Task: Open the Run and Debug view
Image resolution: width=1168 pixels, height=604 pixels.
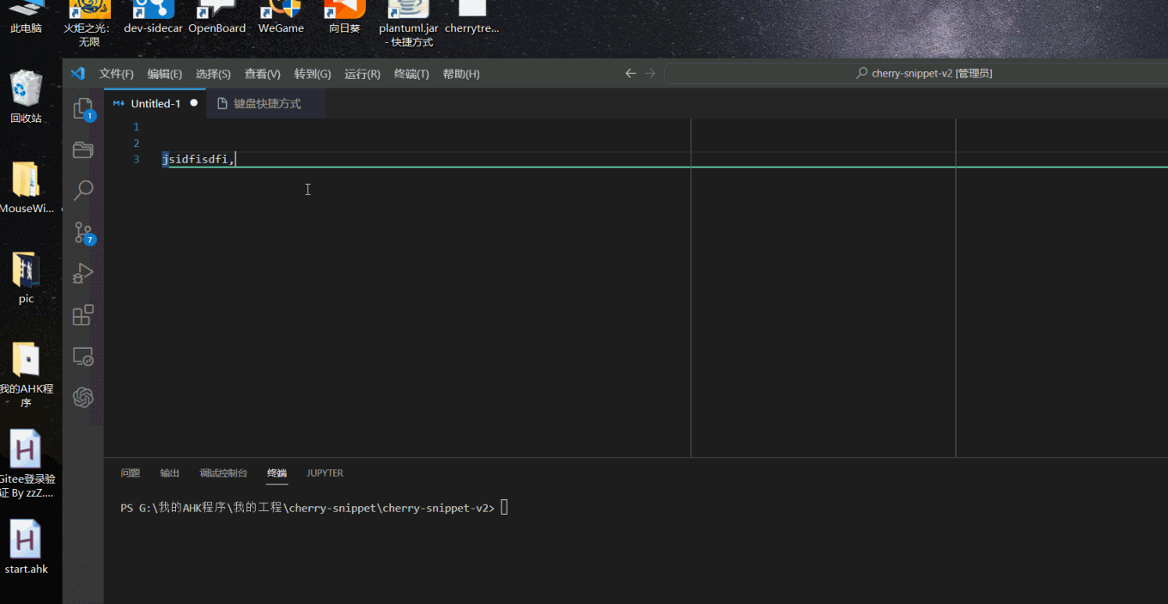Action: pyautogui.click(x=83, y=273)
